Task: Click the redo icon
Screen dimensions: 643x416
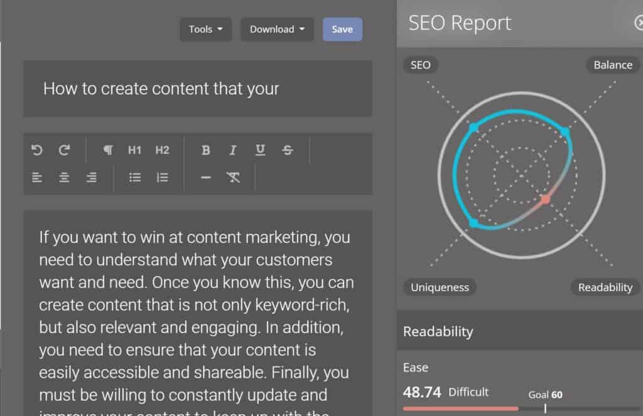Action: point(65,150)
